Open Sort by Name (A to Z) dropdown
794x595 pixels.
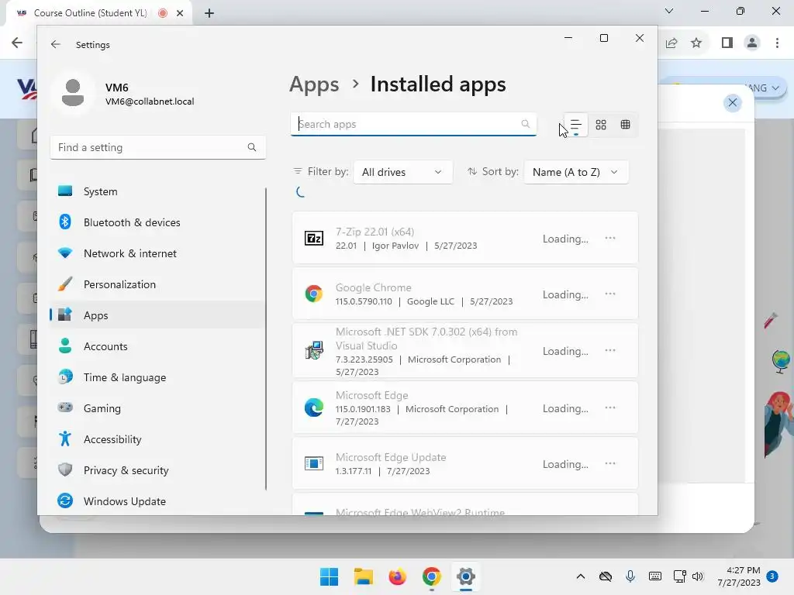coord(576,172)
